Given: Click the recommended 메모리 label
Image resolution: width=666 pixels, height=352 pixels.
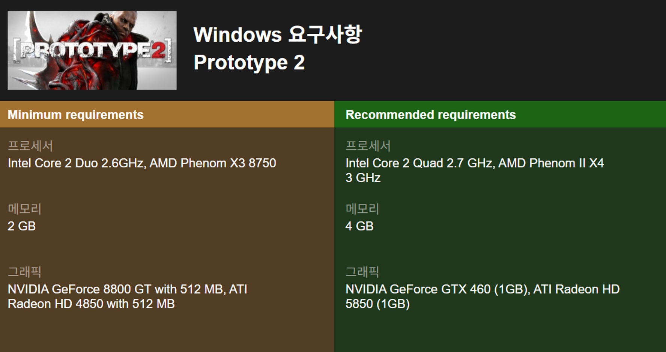Looking at the screenshot, I should pyautogui.click(x=362, y=209).
